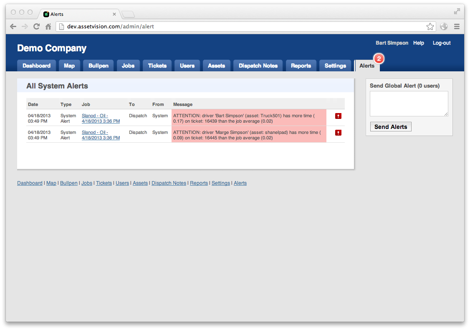Image resolution: width=470 pixels, height=330 pixels.
Task: Click the red alert icon for Bart Simpson
Action: [x=338, y=116]
